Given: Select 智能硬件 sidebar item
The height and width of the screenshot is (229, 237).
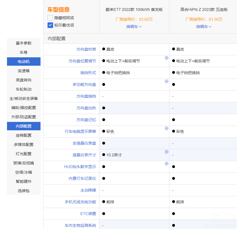Looking at the screenshot, I should (x=24, y=181).
